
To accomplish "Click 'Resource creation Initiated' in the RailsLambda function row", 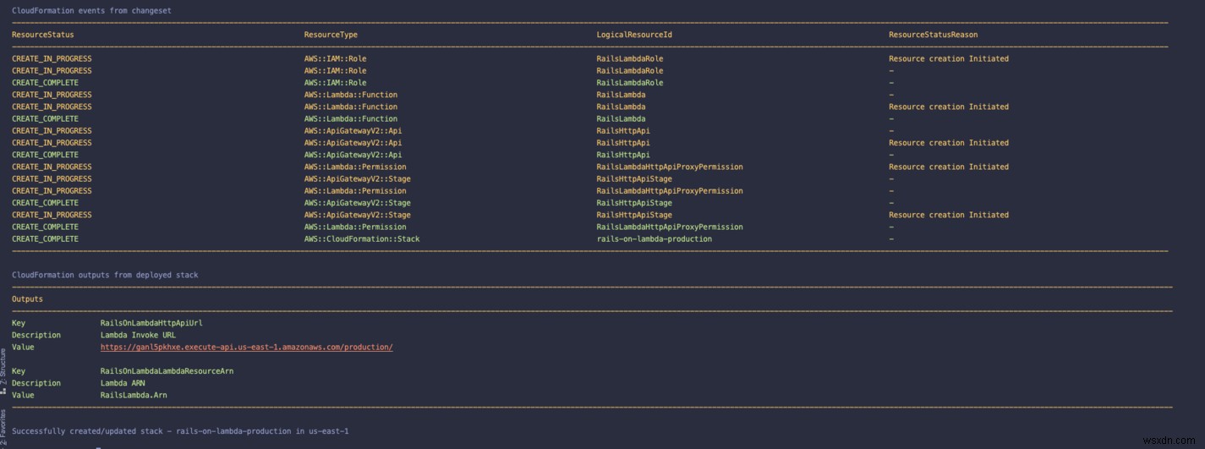I will point(949,107).
